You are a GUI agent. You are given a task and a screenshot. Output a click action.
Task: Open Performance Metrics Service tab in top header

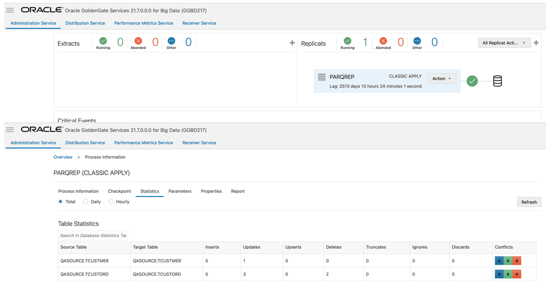click(144, 23)
